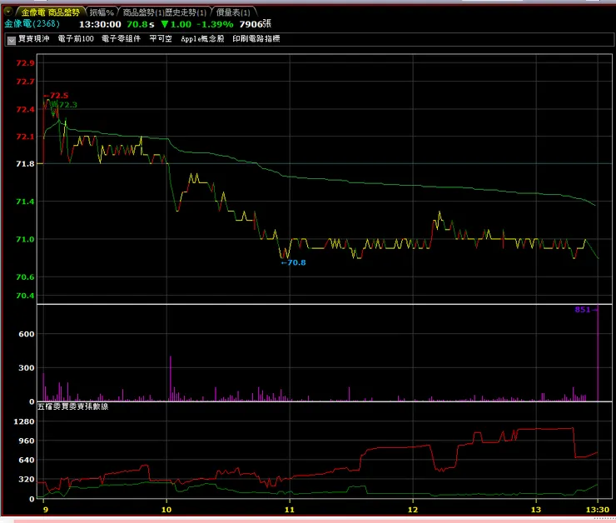The width and height of the screenshot is (616, 523).
Task: Expand the gray arrow next to 買賣現沖
Action: pyautogui.click(x=12, y=40)
